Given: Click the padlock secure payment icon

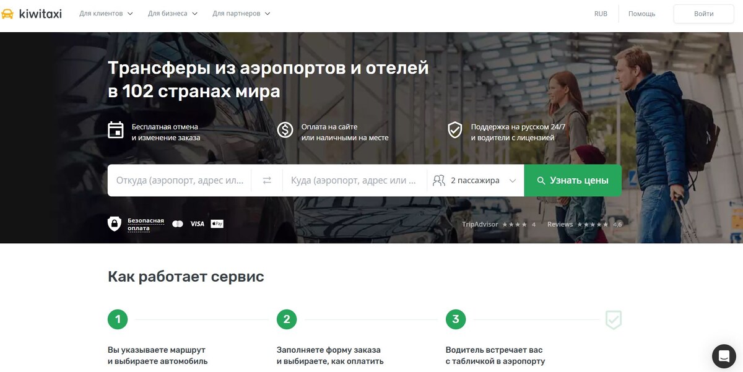Looking at the screenshot, I should click(115, 223).
